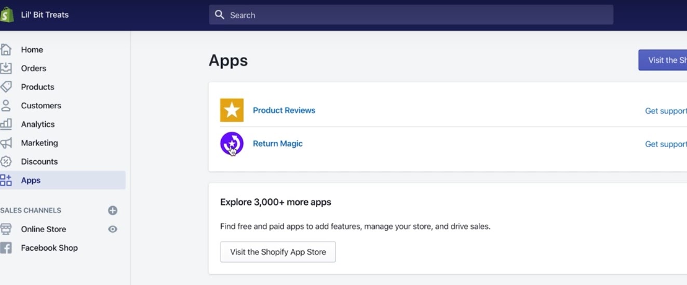Viewport: 687px width, 285px height.
Task: Click the Online Store storefront icon
Action: coord(6,229)
